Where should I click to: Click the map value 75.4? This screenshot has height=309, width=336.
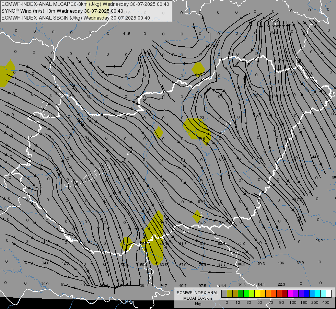(x=202, y=265)
